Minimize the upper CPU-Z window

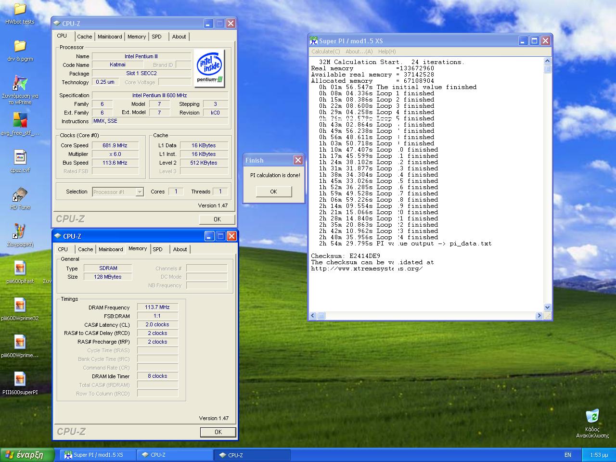pyautogui.click(x=208, y=23)
